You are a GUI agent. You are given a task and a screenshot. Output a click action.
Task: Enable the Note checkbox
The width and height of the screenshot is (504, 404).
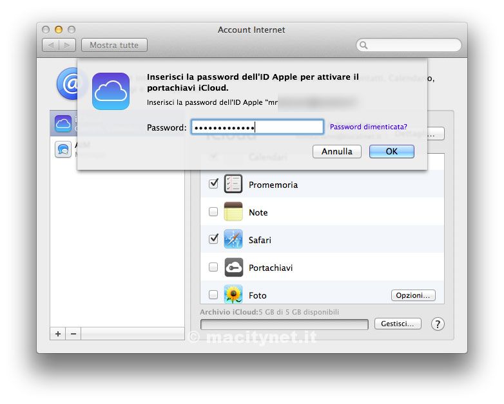[213, 212]
